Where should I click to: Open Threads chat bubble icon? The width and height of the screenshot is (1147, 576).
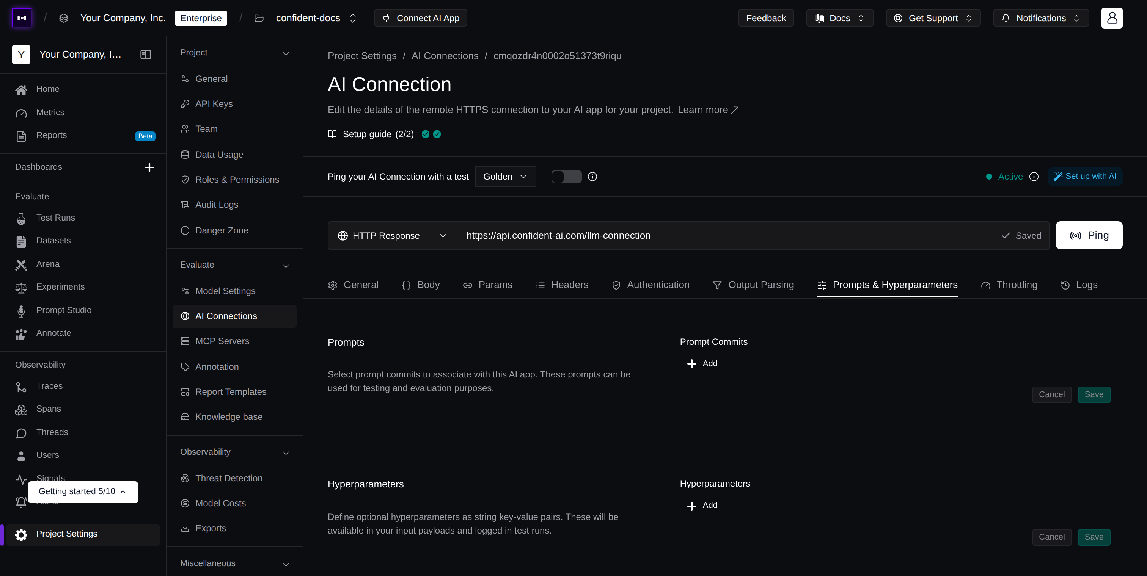point(21,433)
